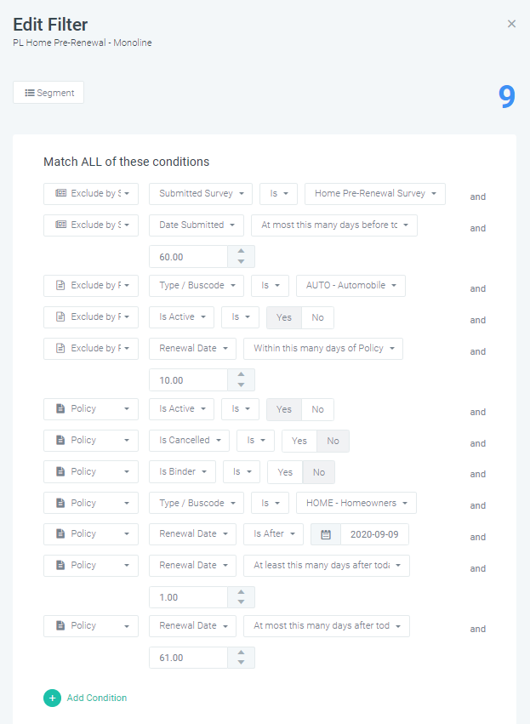Decrease the 61.00 days value with down arrow

[x=242, y=663]
